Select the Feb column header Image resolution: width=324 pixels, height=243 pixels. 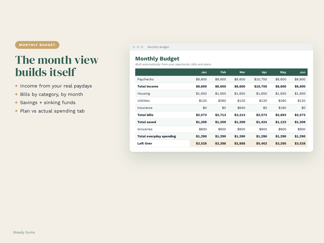tap(223, 72)
